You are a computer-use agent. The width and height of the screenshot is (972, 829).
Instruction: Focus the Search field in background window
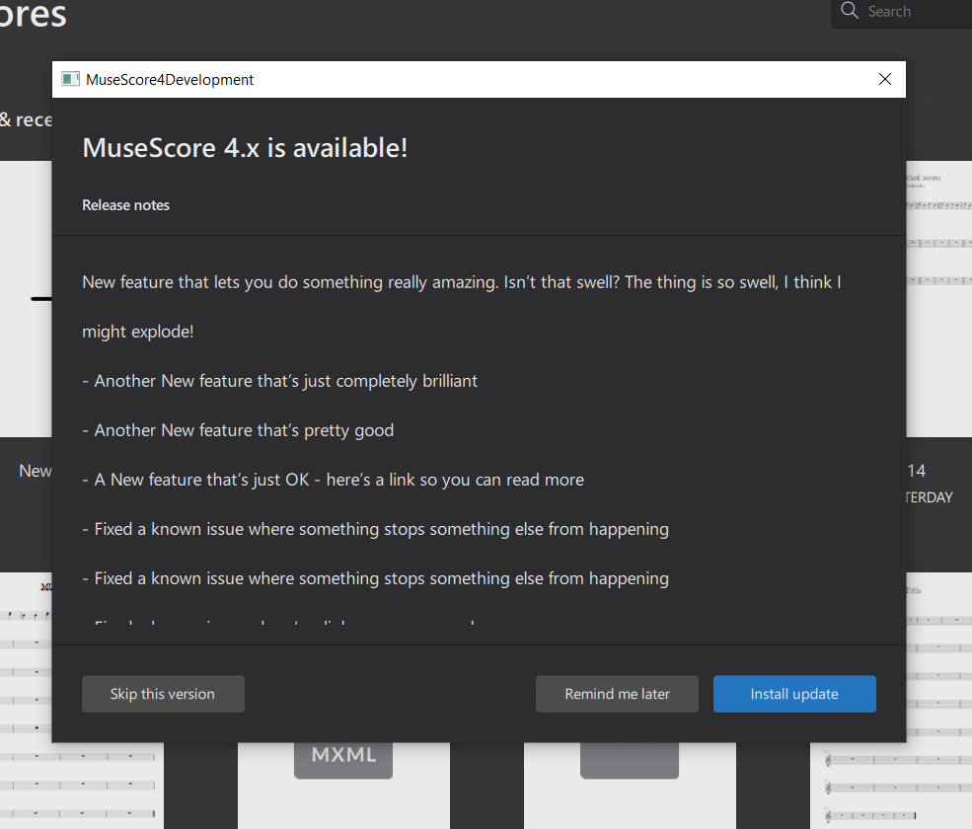[902, 13]
